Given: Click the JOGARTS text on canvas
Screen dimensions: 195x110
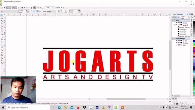Looking at the screenshot, I should (x=98, y=61).
